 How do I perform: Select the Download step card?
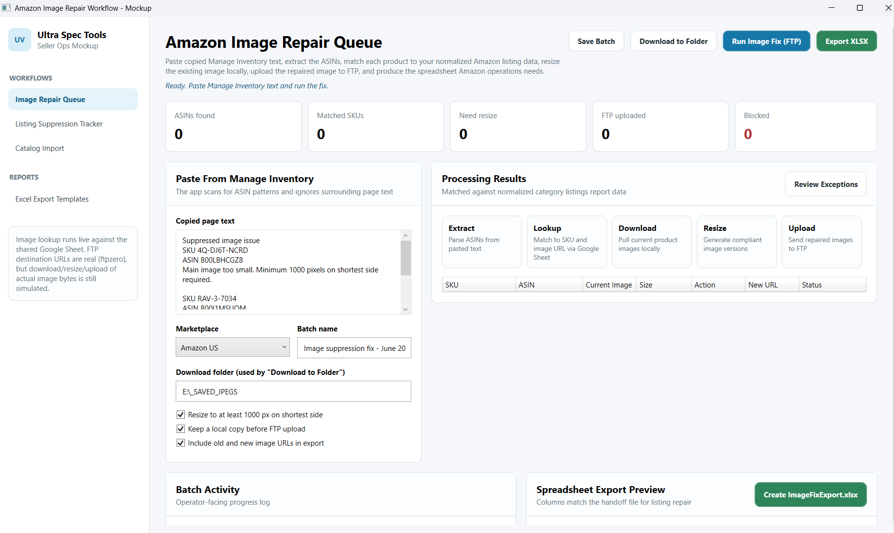[x=651, y=242]
